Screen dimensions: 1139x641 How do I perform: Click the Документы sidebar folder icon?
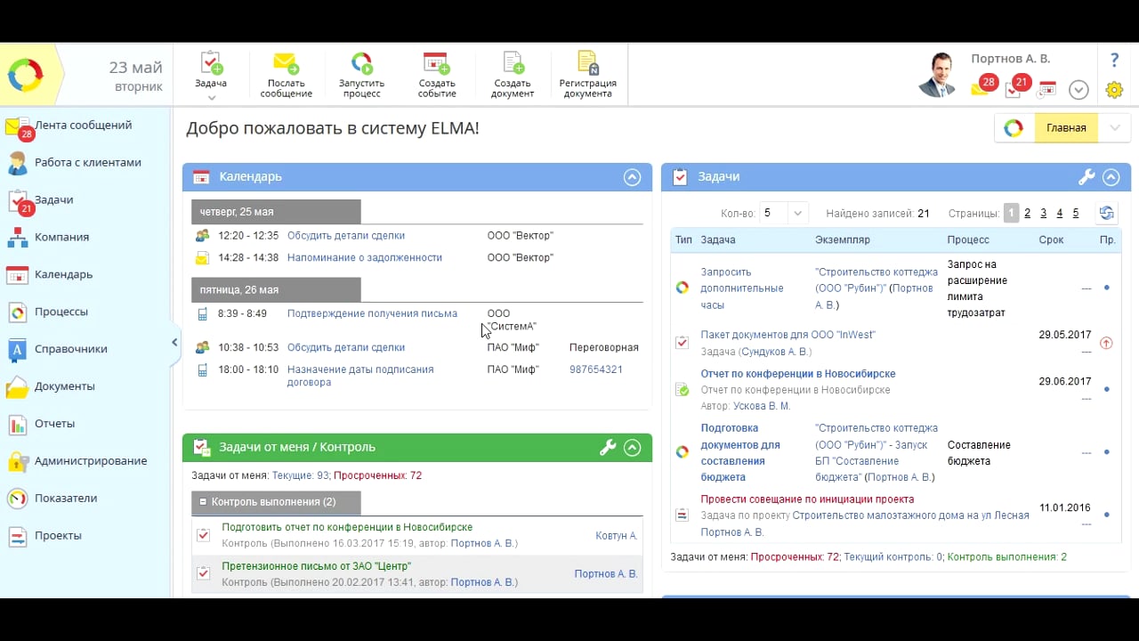click(x=17, y=387)
